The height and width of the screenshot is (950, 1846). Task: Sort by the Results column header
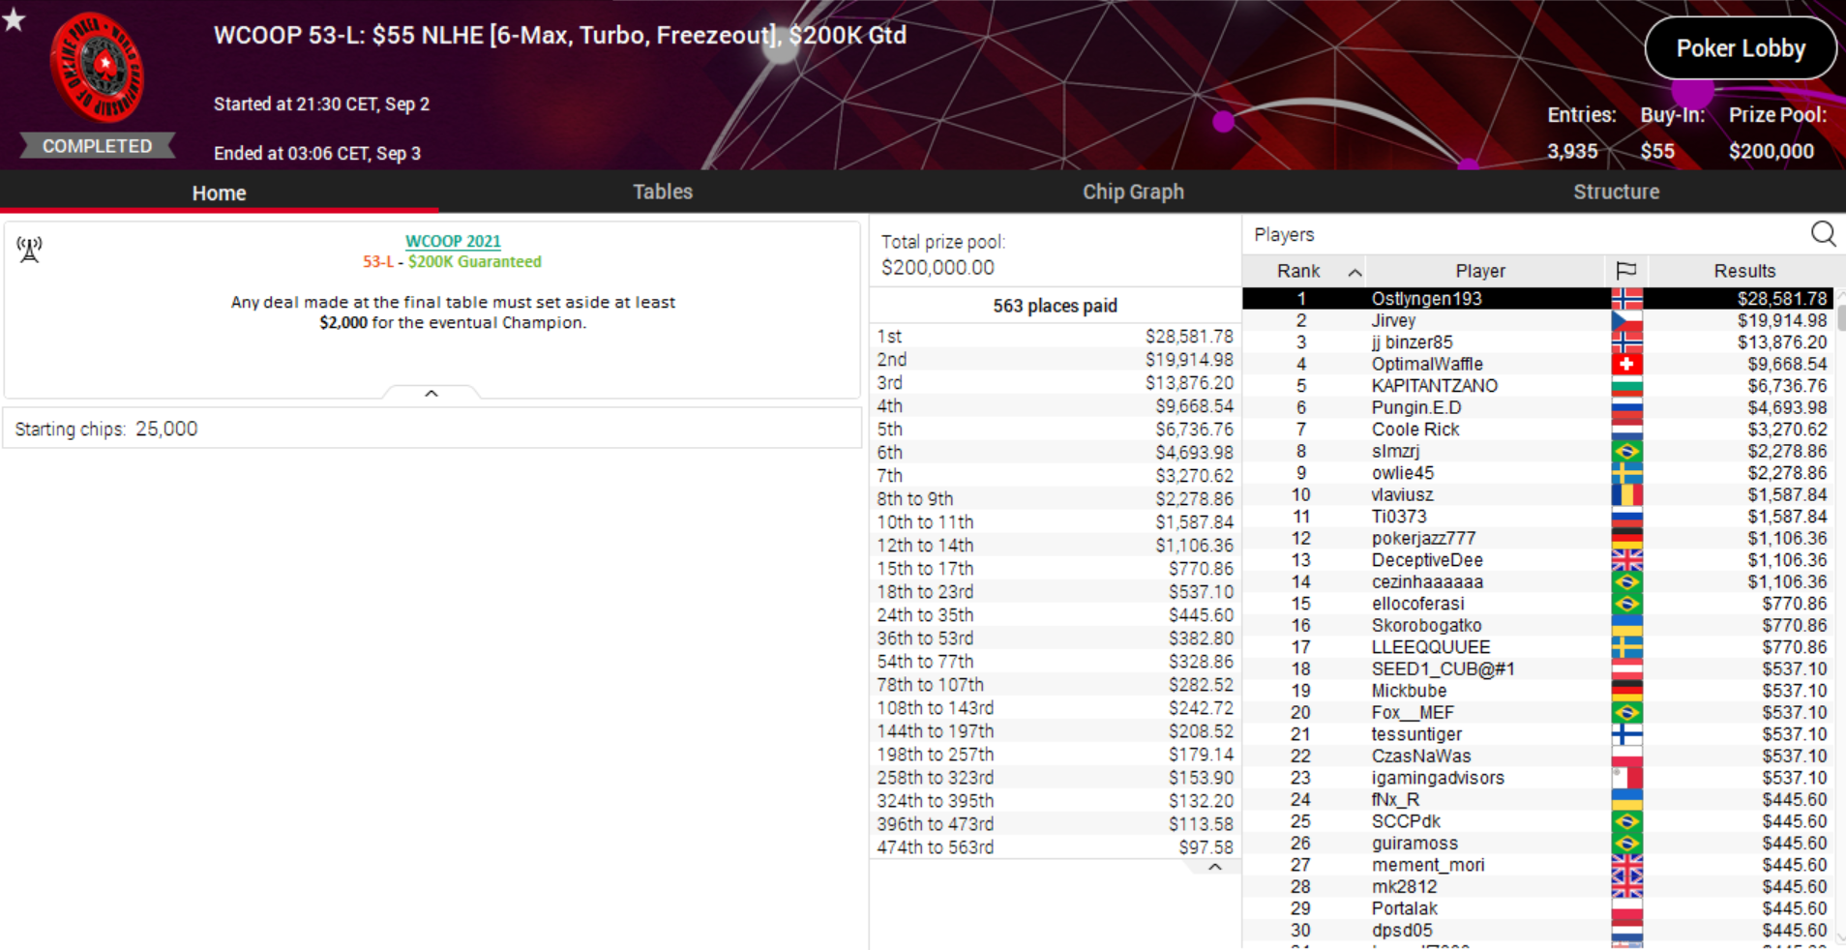coord(1743,271)
